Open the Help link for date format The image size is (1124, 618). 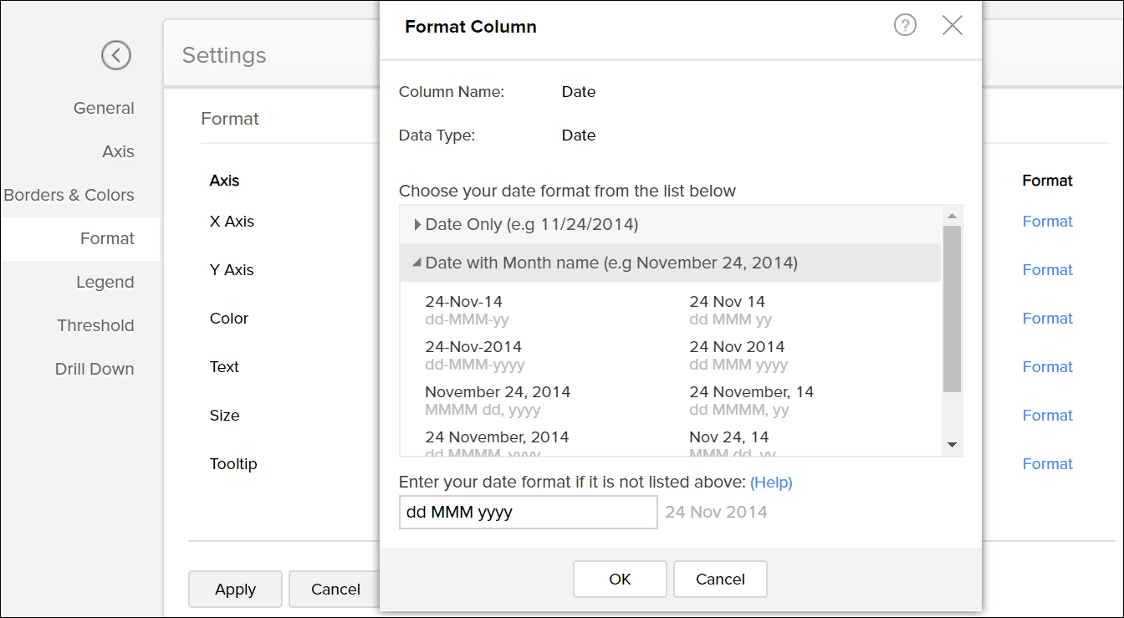[770, 483]
